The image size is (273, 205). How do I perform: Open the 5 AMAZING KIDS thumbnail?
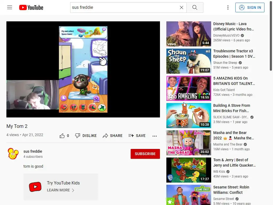[188, 88]
